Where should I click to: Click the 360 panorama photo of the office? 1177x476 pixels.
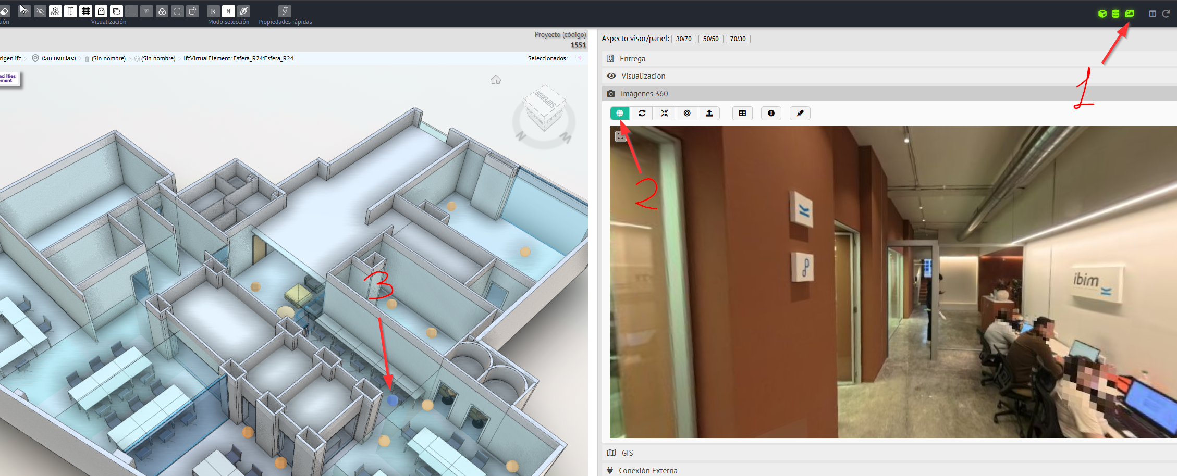[893, 281]
